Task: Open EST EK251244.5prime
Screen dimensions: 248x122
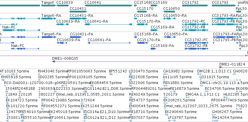Action: (96, 106)
